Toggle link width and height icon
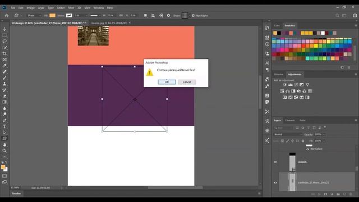The width and height of the screenshot is (359, 202). point(121,16)
